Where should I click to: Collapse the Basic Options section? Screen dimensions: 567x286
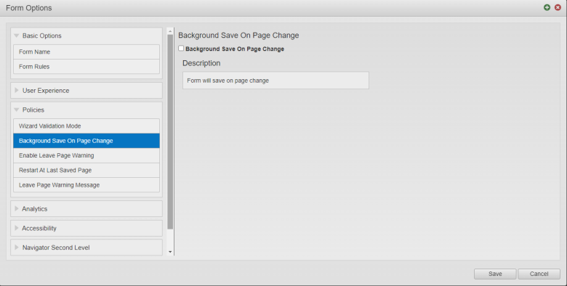coord(87,36)
